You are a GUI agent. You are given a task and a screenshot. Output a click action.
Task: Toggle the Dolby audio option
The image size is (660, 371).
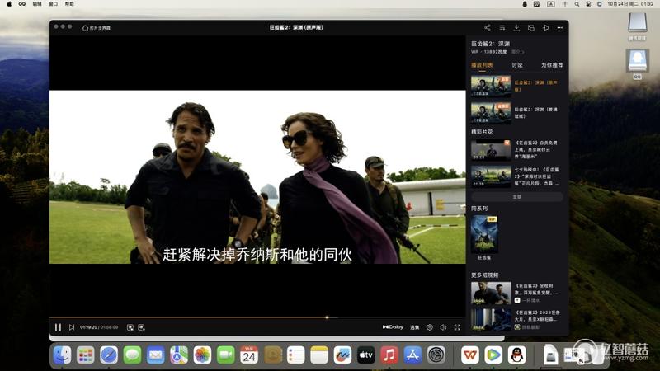coord(393,327)
